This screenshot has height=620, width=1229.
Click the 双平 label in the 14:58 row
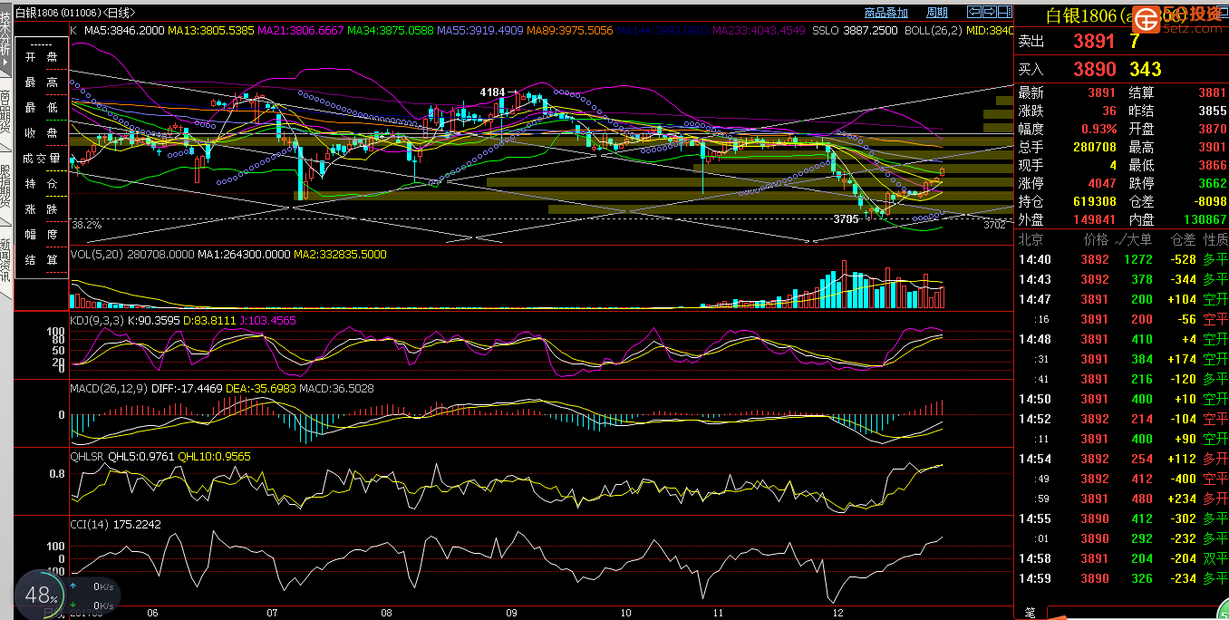(1215, 558)
